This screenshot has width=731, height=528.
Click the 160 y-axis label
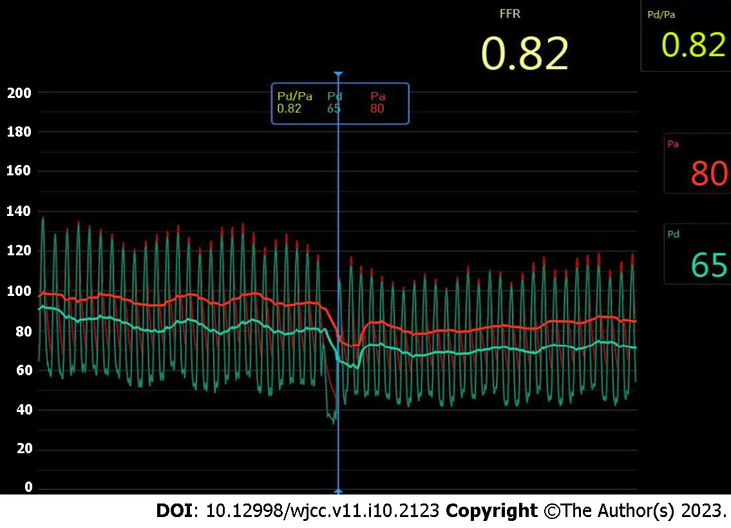(x=19, y=170)
